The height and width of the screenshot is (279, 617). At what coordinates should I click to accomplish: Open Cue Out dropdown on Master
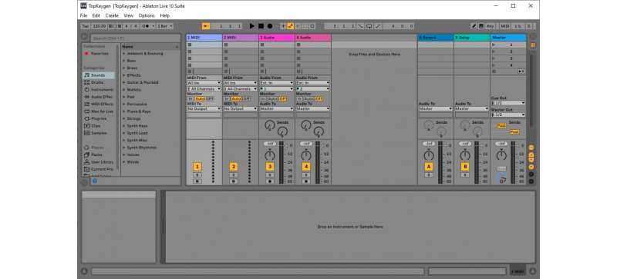[508, 103]
